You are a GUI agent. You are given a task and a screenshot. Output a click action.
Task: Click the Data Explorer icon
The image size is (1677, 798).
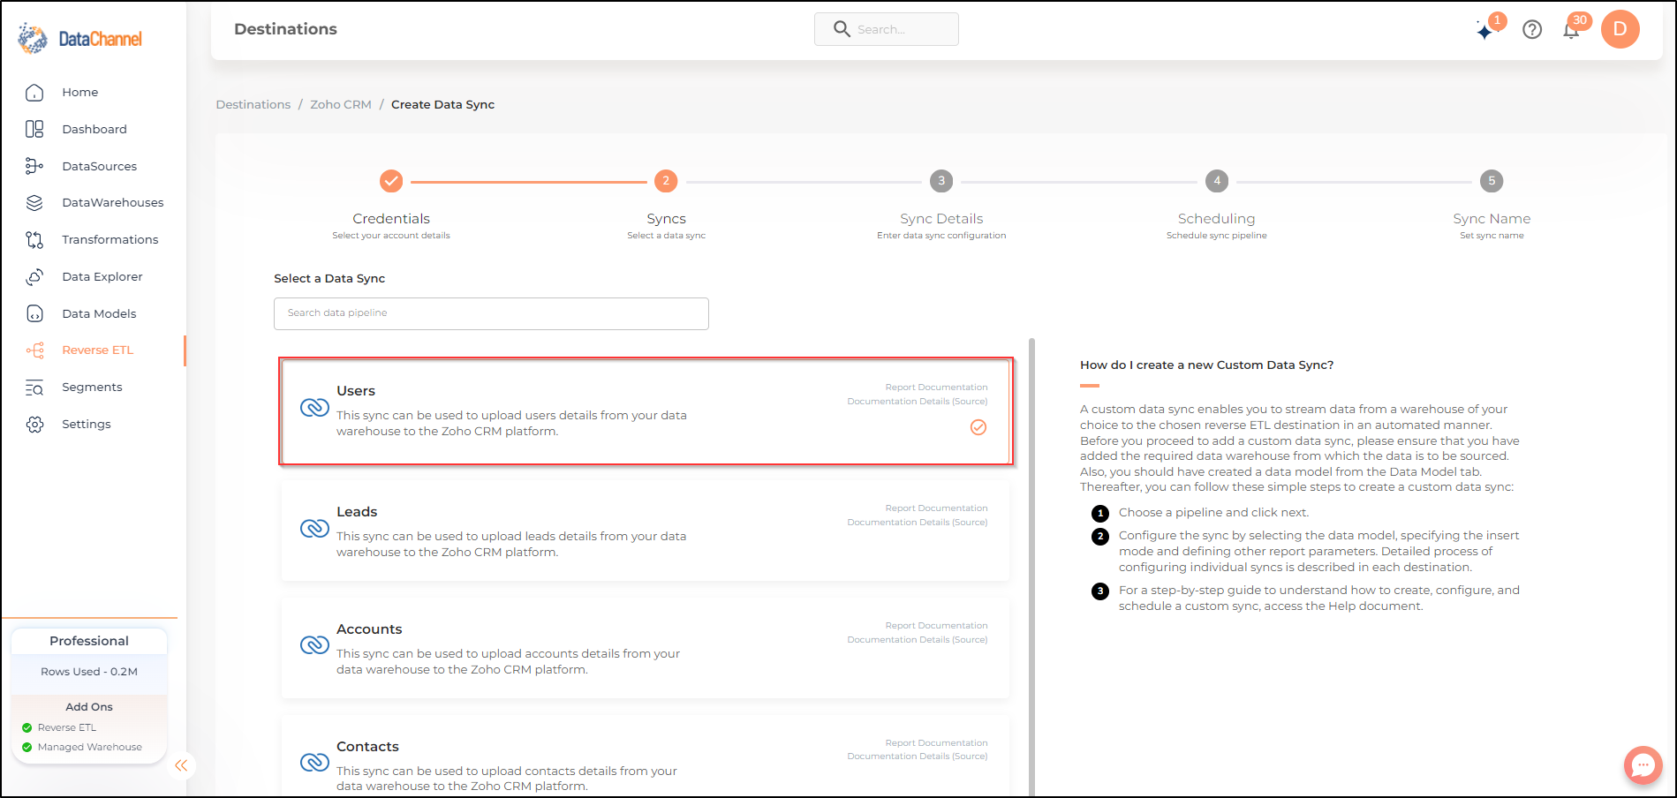click(x=34, y=277)
